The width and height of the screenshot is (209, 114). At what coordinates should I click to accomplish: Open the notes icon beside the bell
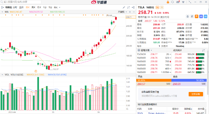click(x=192, y=16)
